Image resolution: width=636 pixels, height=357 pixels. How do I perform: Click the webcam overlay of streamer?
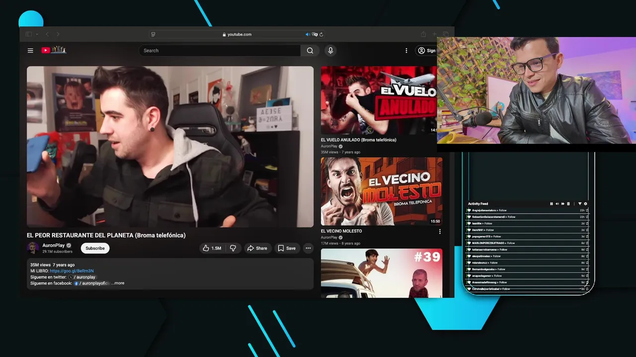537,90
